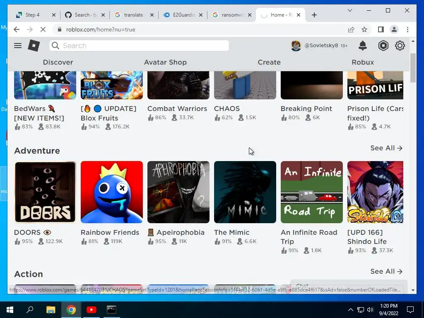Open Command Prompt from the taskbar
Viewport: 424px width, 318px height.
[x=111, y=310]
